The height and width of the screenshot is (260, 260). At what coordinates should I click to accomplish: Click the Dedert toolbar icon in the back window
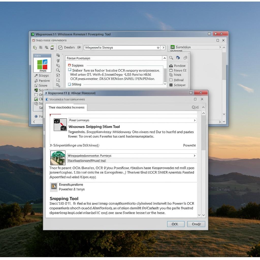(x=60, y=47)
